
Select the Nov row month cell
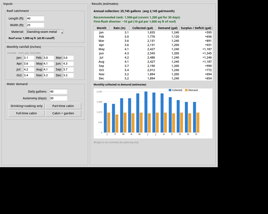click(101, 74)
